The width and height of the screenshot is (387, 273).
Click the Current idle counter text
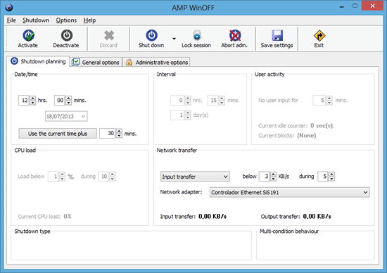pyautogui.click(x=296, y=126)
